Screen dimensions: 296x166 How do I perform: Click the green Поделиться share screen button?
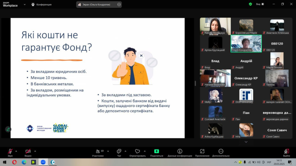click(156, 152)
